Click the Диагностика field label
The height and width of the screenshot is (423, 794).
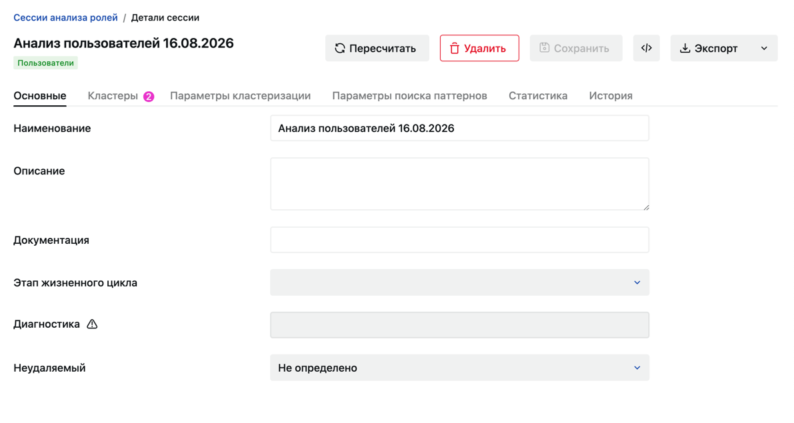(47, 324)
